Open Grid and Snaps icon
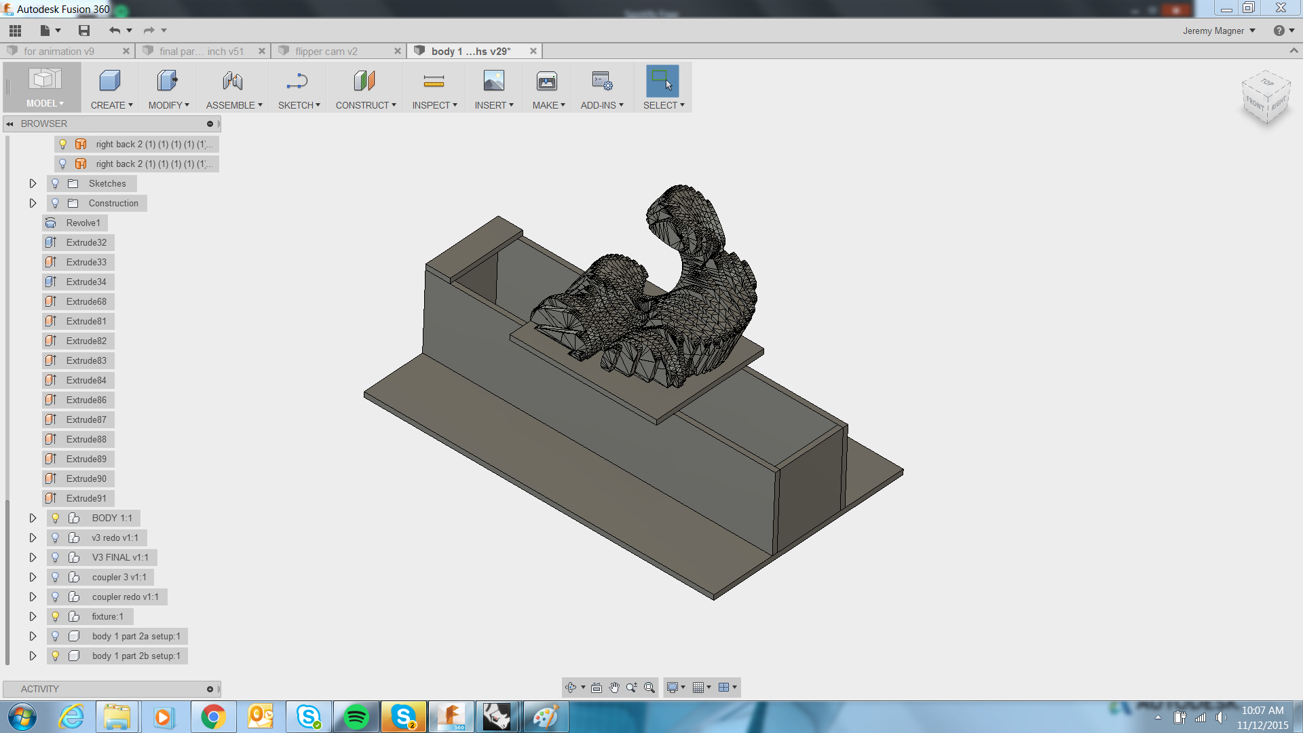Image resolution: width=1303 pixels, height=733 pixels. tap(698, 688)
